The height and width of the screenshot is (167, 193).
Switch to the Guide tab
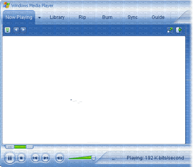coord(158,17)
